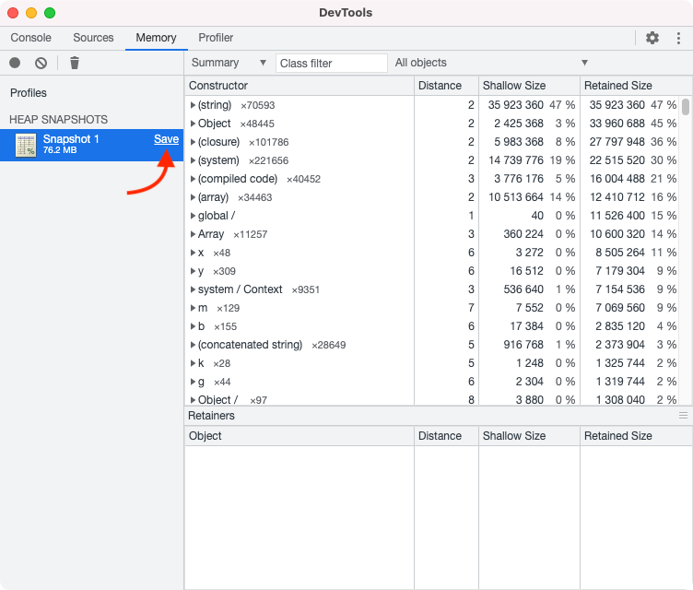Click the trash collect garbage icon
The width and height of the screenshot is (693, 590).
75,63
